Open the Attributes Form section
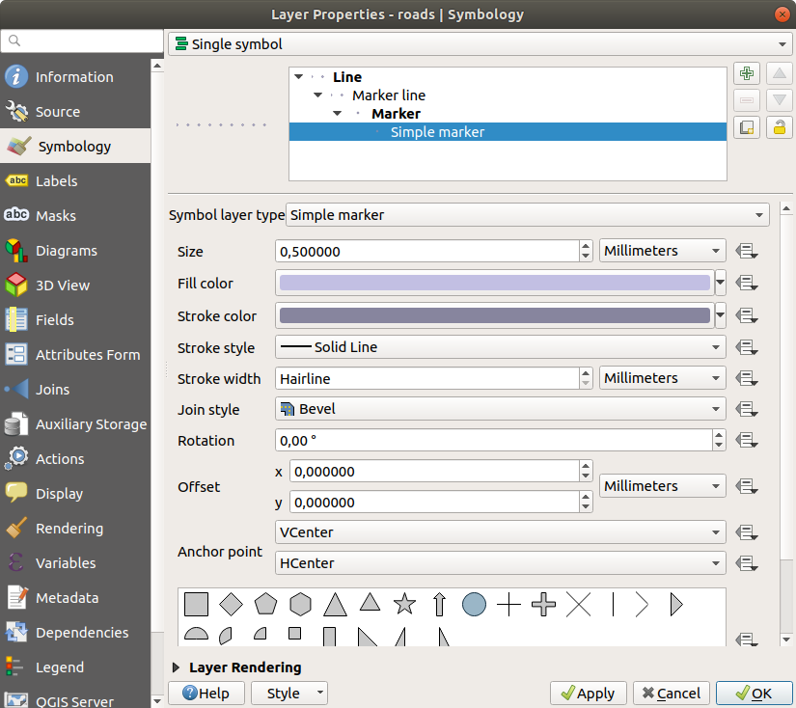The width and height of the screenshot is (796, 708). [87, 355]
